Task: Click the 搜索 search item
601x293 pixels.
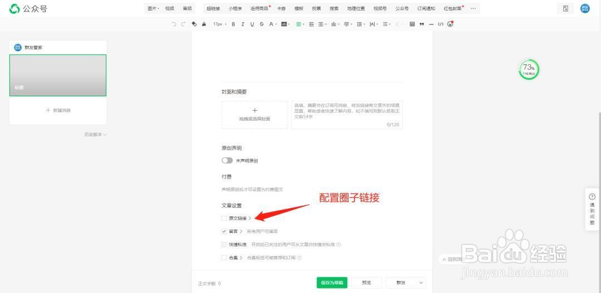Action: tap(334, 8)
